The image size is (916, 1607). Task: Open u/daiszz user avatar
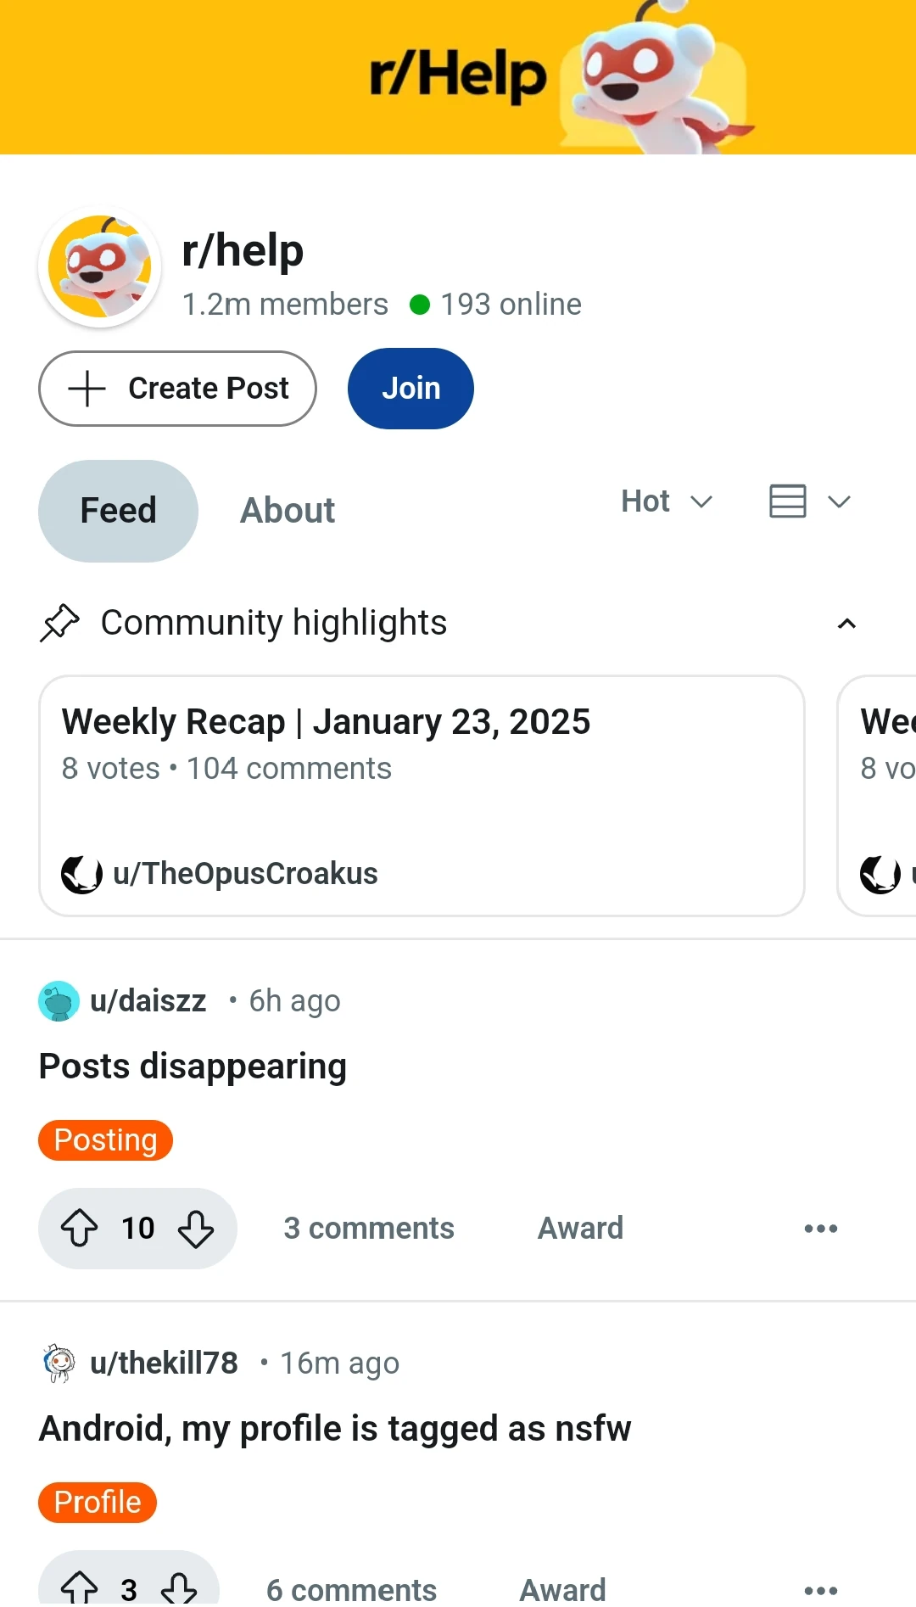59,1001
